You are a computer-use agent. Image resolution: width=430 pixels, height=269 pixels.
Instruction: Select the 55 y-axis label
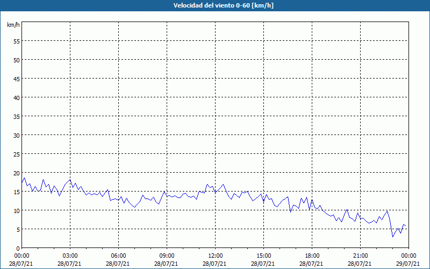pos(17,41)
